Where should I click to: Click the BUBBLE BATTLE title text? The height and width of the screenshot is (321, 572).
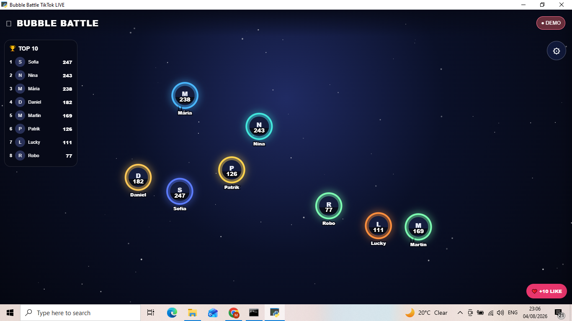tap(58, 23)
